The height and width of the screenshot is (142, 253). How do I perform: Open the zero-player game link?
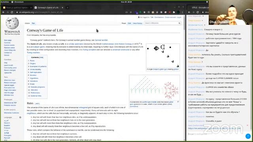click(x=38, y=47)
